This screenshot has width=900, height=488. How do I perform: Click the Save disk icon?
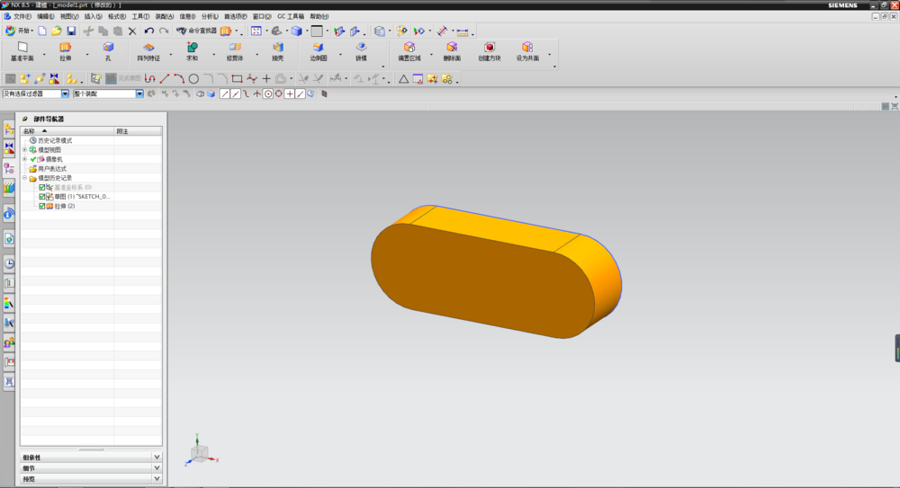click(x=71, y=31)
